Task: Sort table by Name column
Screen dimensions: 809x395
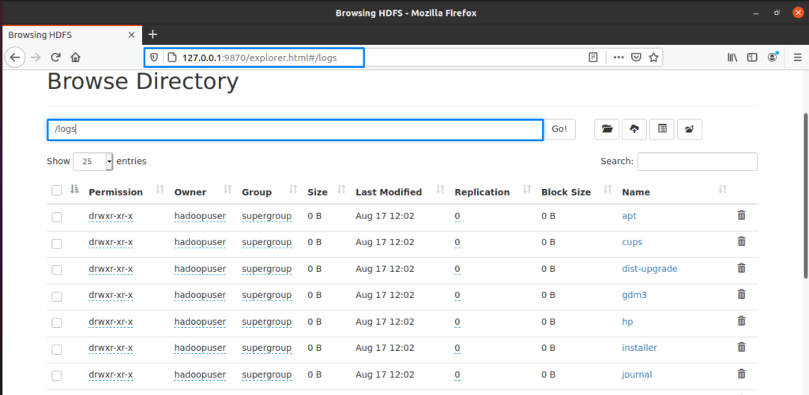Action: [635, 192]
